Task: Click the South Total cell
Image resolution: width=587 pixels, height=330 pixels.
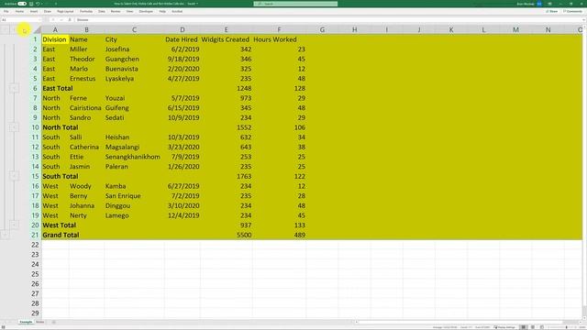Action: [x=55, y=176]
